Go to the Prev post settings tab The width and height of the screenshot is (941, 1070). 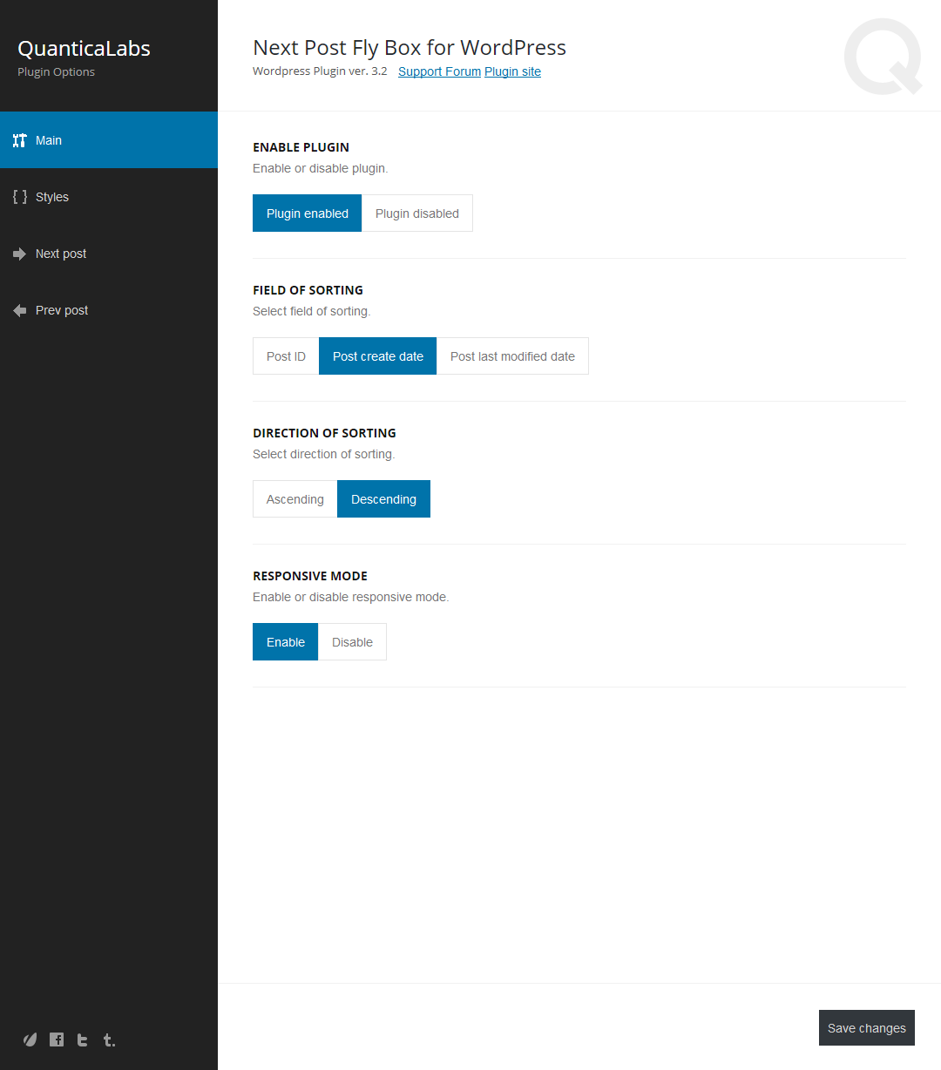click(x=109, y=310)
